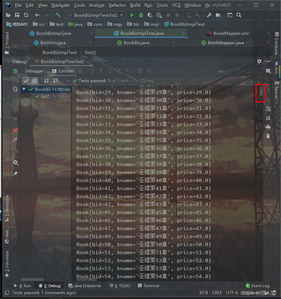Toggle Scroll to End in the console
Viewport: 281px width, 299px height.
(268, 118)
